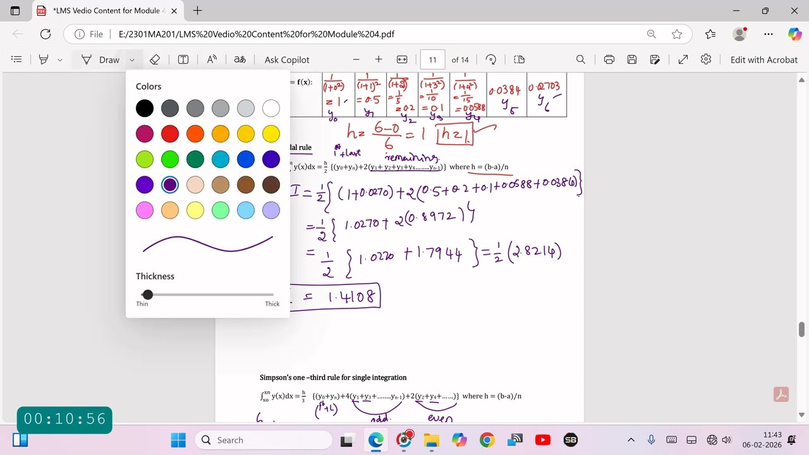Open the tab actions menu icon
This screenshot has width=809, height=455.
(x=15, y=11)
